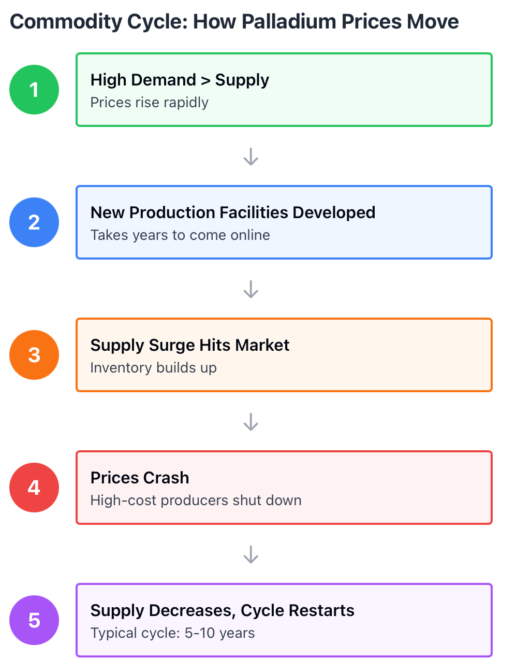516x672 pixels.
Task: Click the Takes years to come online text
Action: point(180,235)
